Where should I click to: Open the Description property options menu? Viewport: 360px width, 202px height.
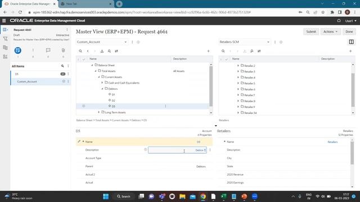210,150
